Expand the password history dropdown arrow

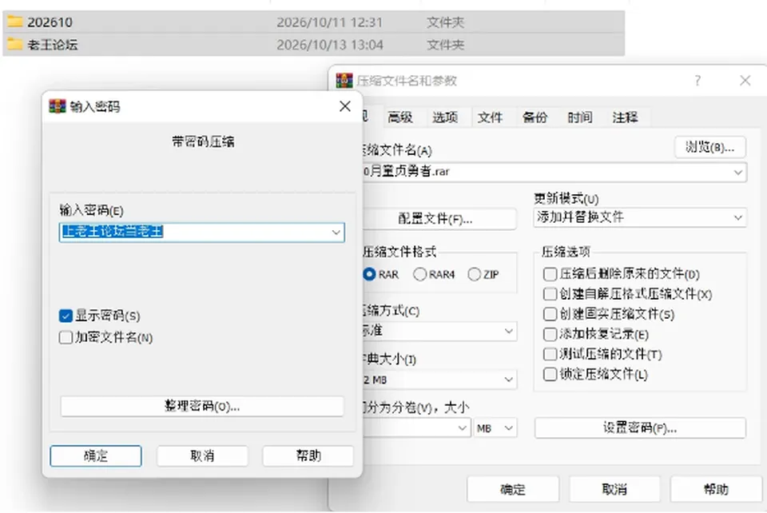click(336, 233)
